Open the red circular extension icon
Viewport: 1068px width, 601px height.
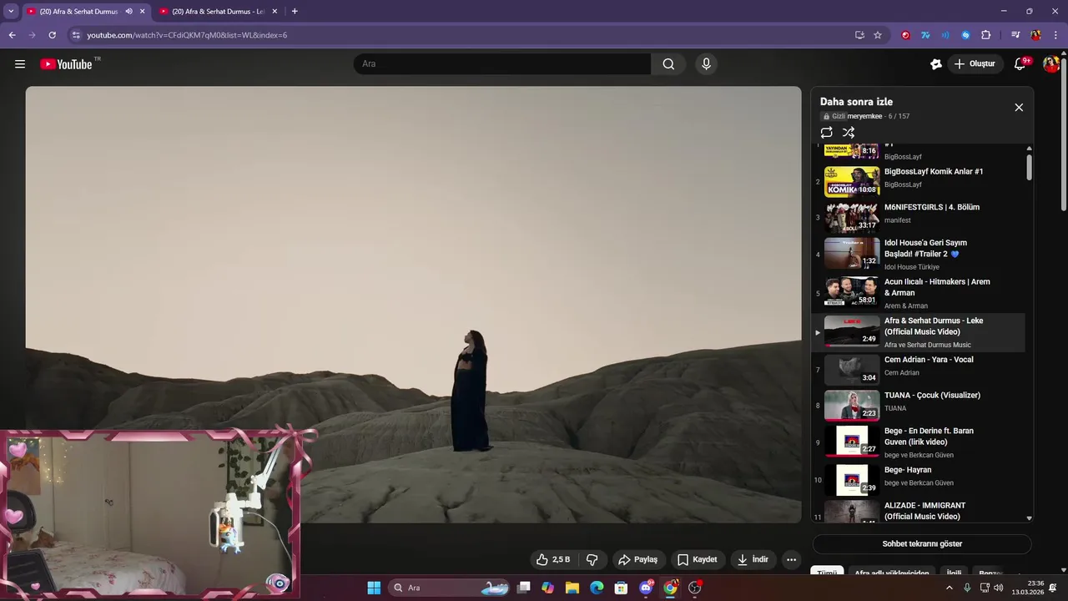pyautogui.click(x=905, y=35)
